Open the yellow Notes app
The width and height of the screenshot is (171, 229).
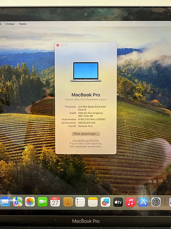point(93,202)
